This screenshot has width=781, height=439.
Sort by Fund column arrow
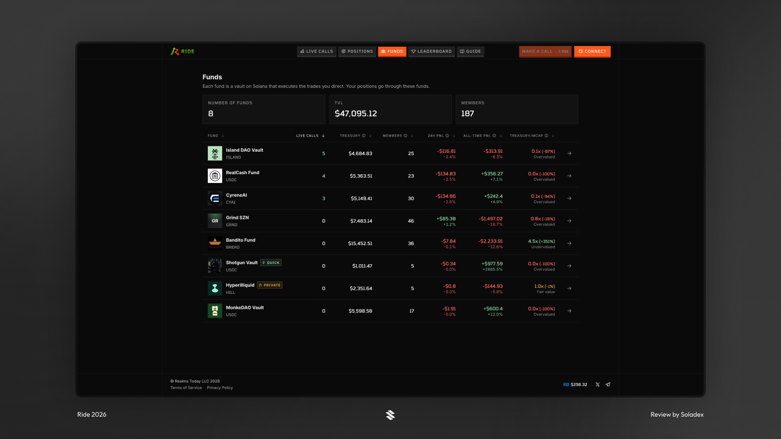223,136
